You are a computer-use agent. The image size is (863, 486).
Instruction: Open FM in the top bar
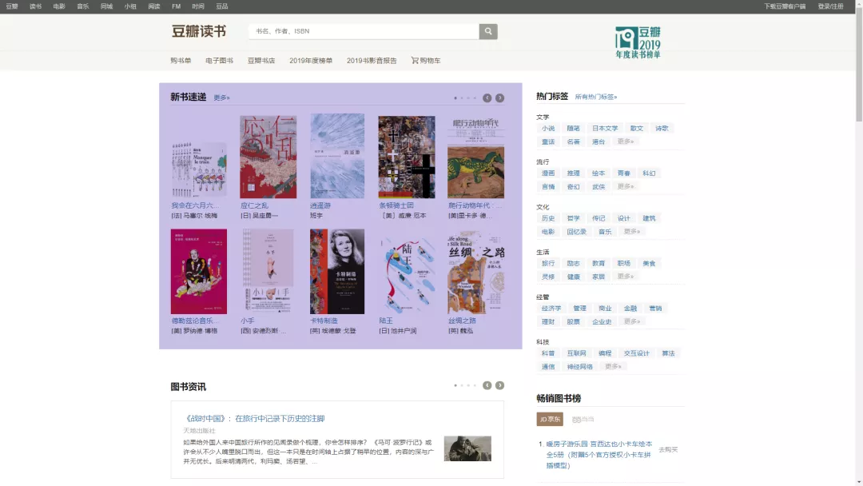pyautogui.click(x=176, y=6)
